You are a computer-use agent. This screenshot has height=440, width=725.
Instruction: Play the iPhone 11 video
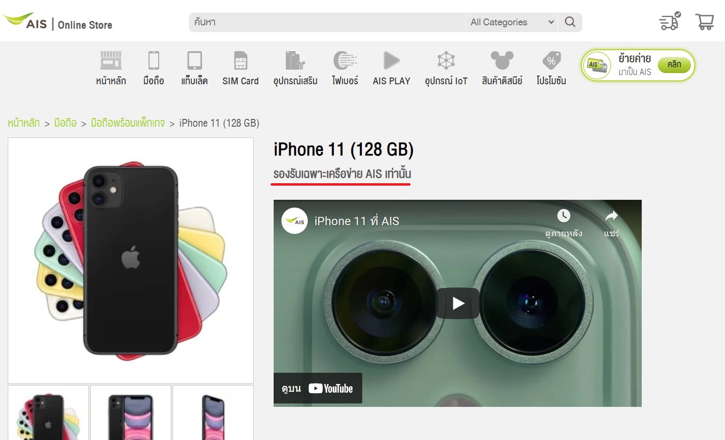point(458,303)
